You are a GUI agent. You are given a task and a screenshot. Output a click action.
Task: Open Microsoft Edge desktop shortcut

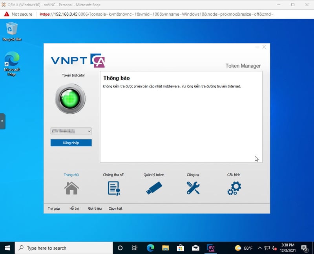click(12, 63)
